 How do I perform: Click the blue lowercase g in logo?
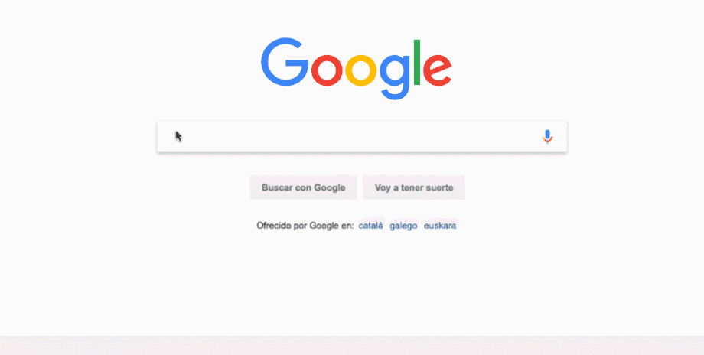[395, 77]
